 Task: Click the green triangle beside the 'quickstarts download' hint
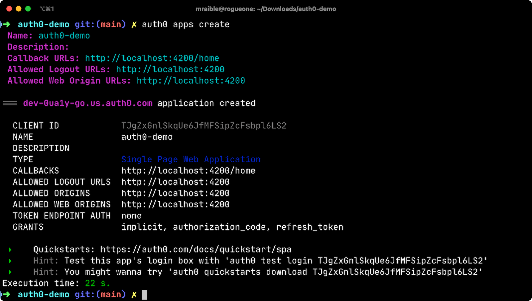click(x=10, y=272)
